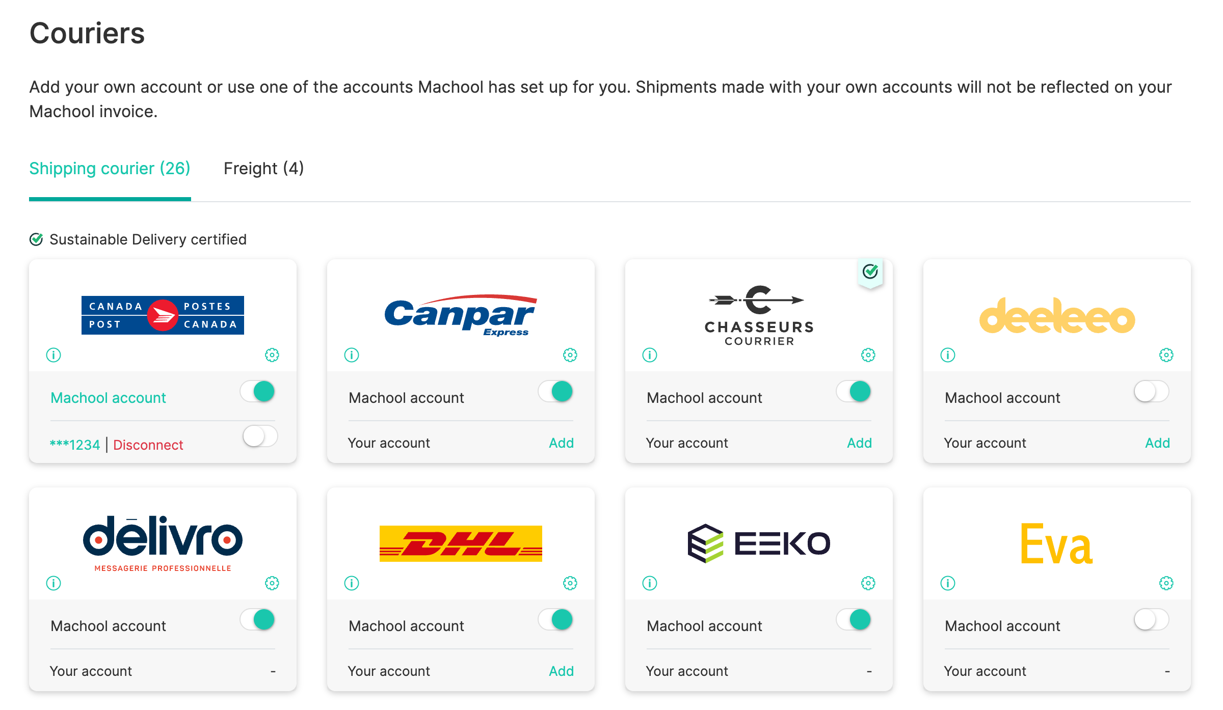Click the Canada Post logo

[163, 315]
